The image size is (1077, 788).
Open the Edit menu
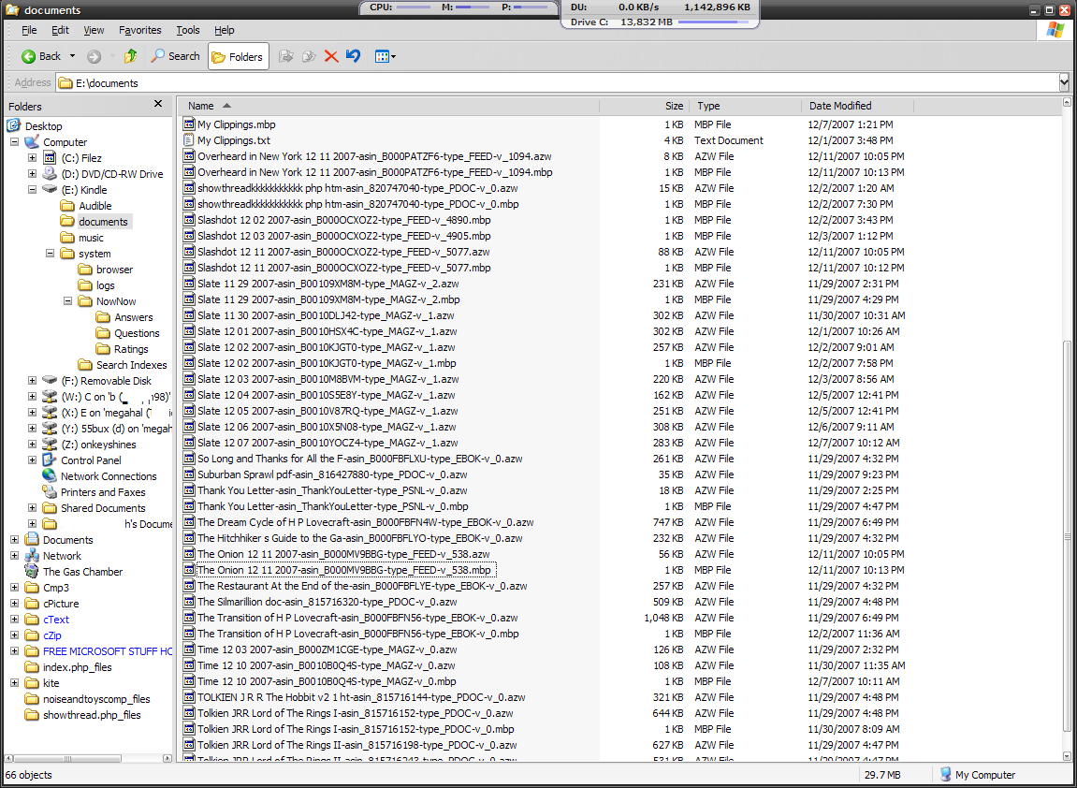click(x=61, y=30)
